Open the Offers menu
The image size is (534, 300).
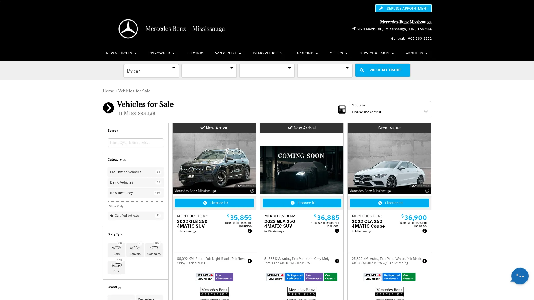click(339, 53)
